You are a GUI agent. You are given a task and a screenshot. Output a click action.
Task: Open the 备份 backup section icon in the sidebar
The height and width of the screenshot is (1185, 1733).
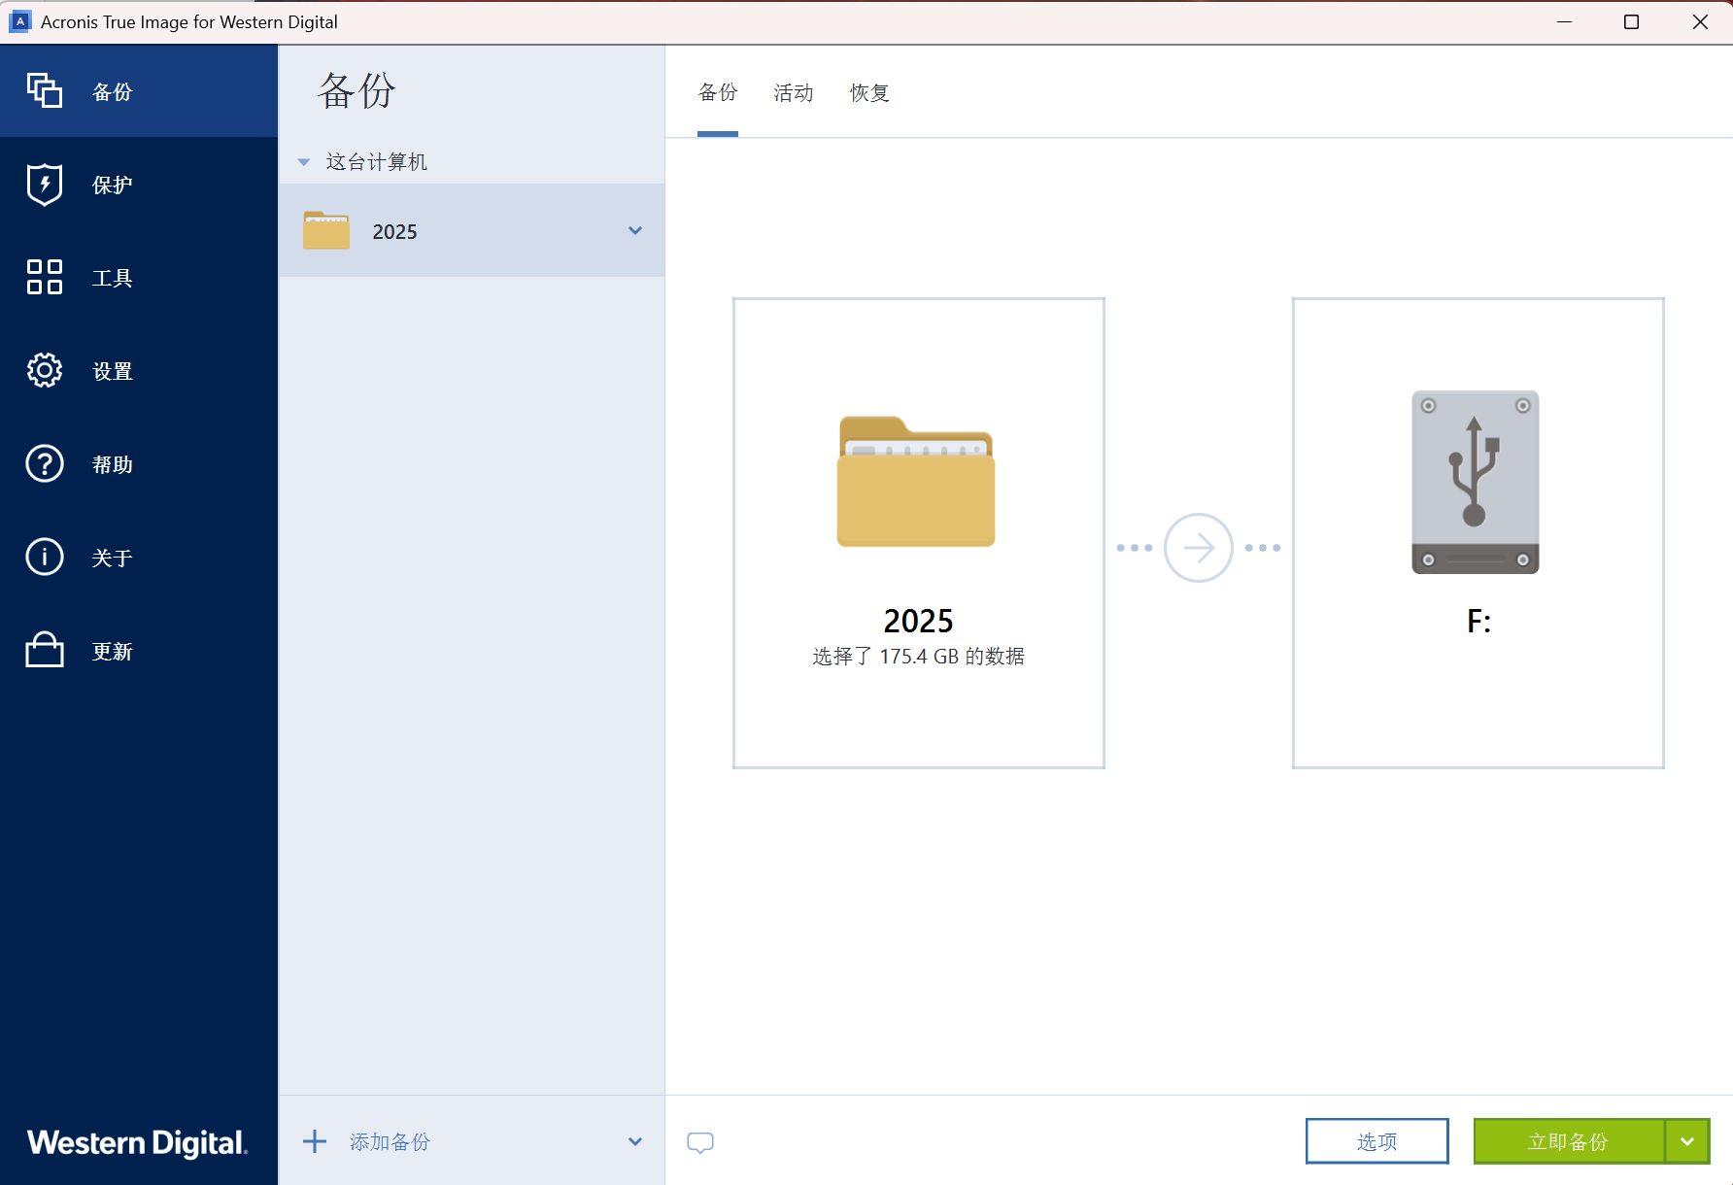click(45, 90)
